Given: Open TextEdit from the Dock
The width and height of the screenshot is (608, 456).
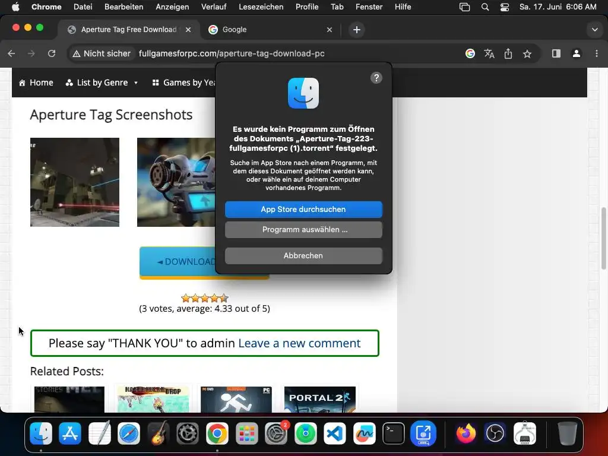Looking at the screenshot, I should coord(99,433).
